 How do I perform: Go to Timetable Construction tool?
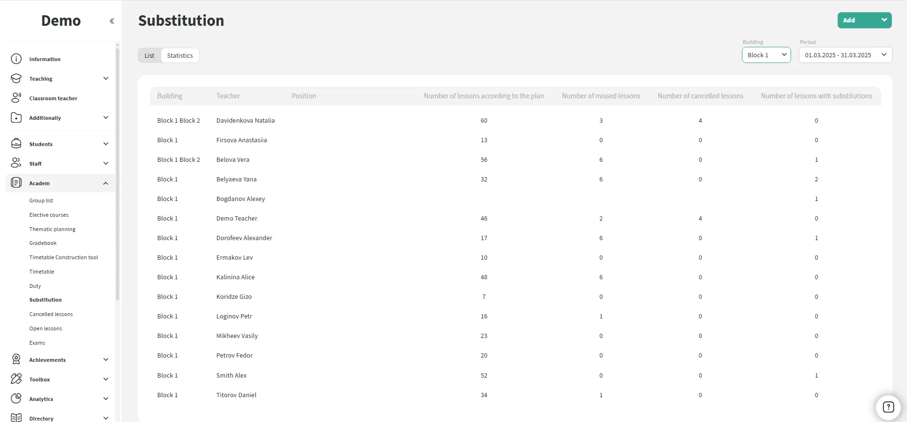[x=63, y=257]
